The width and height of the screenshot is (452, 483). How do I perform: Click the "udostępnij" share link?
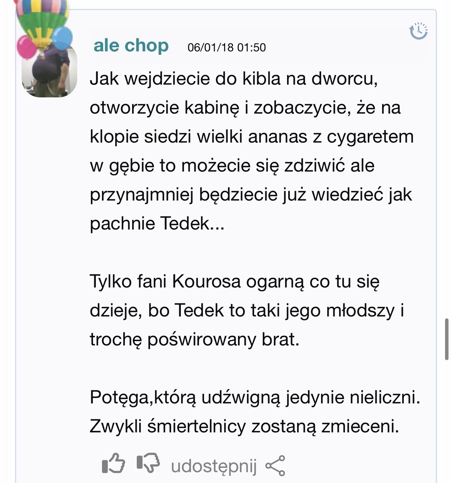[214, 466]
